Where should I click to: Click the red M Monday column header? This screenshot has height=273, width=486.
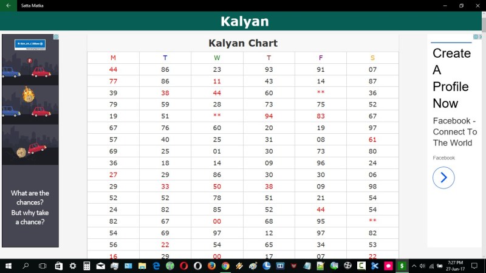[x=113, y=58]
